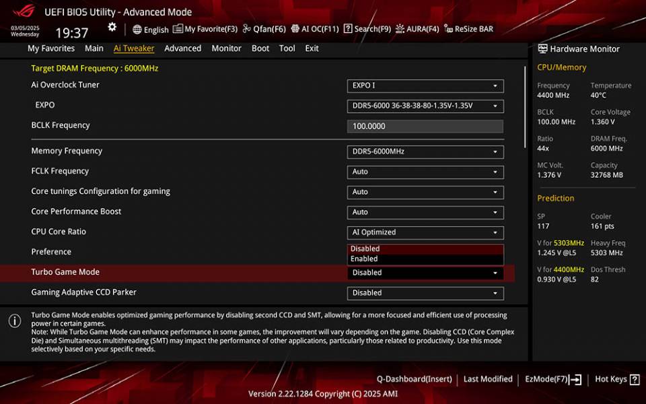Open CPU Core Ratio dropdown
This screenshot has height=404, width=646.
[425, 232]
